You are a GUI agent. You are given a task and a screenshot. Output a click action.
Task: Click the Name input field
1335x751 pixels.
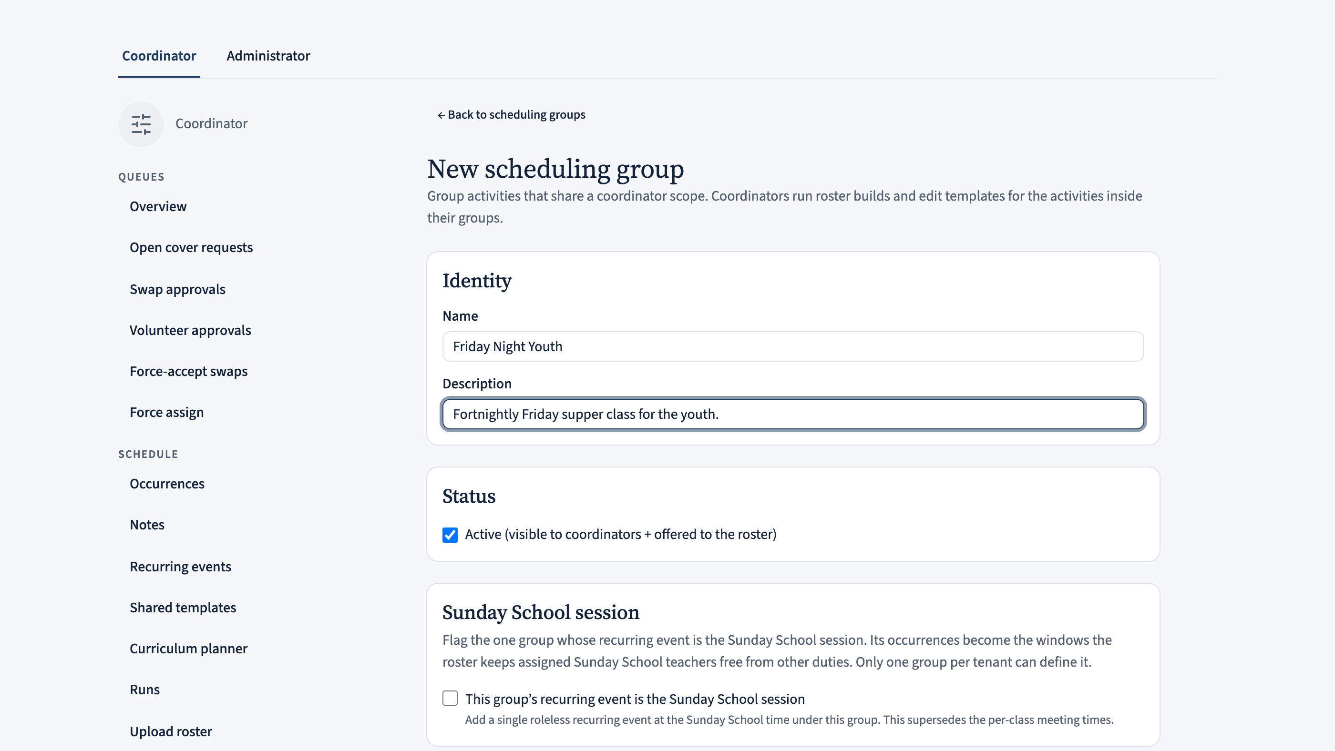(793, 346)
